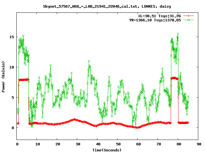
Task: Click the x-axis tick label 20
Action: click(58, 144)
